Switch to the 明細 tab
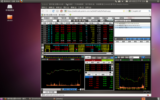Viewport: 160px width, 100px height. [x=94, y=58]
